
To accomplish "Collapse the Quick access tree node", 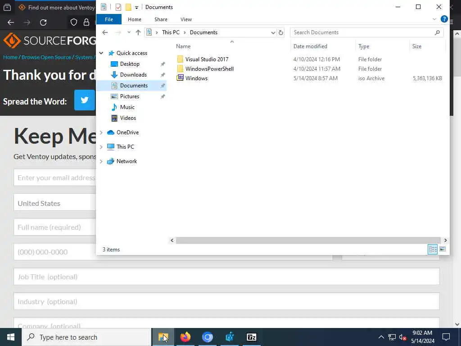I will point(101,53).
